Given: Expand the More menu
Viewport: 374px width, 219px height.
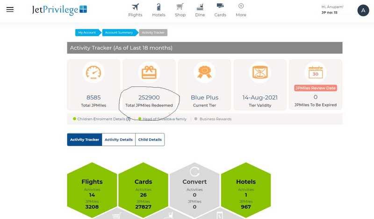Looking at the screenshot, I should click(241, 6).
